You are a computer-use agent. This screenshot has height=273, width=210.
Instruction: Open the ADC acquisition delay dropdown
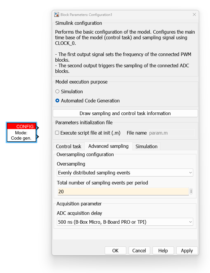(125, 222)
